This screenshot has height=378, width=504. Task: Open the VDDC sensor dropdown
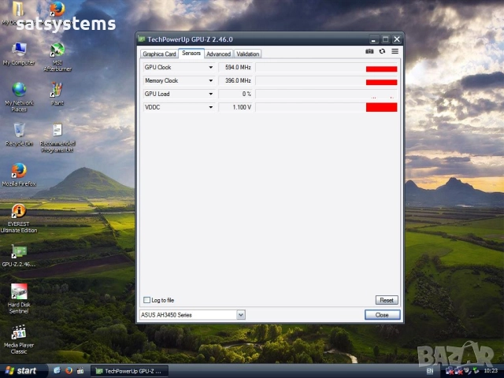pos(210,107)
